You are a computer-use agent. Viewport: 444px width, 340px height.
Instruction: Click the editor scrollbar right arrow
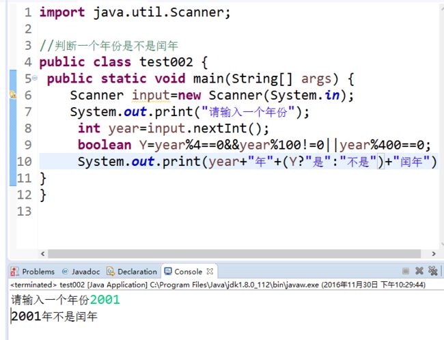click(x=434, y=254)
